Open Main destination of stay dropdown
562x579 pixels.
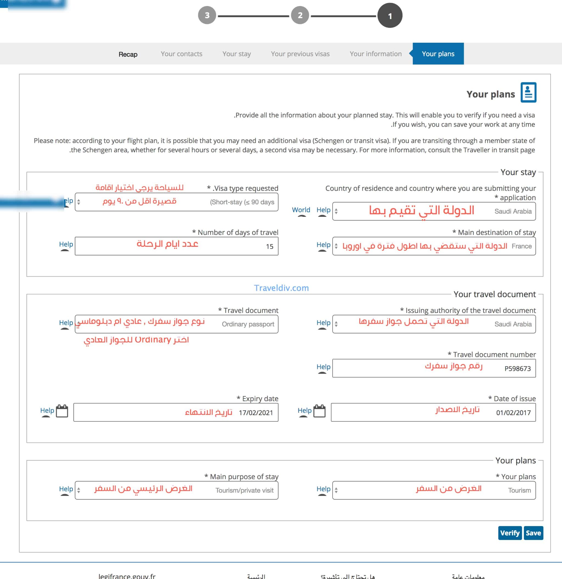(x=434, y=246)
